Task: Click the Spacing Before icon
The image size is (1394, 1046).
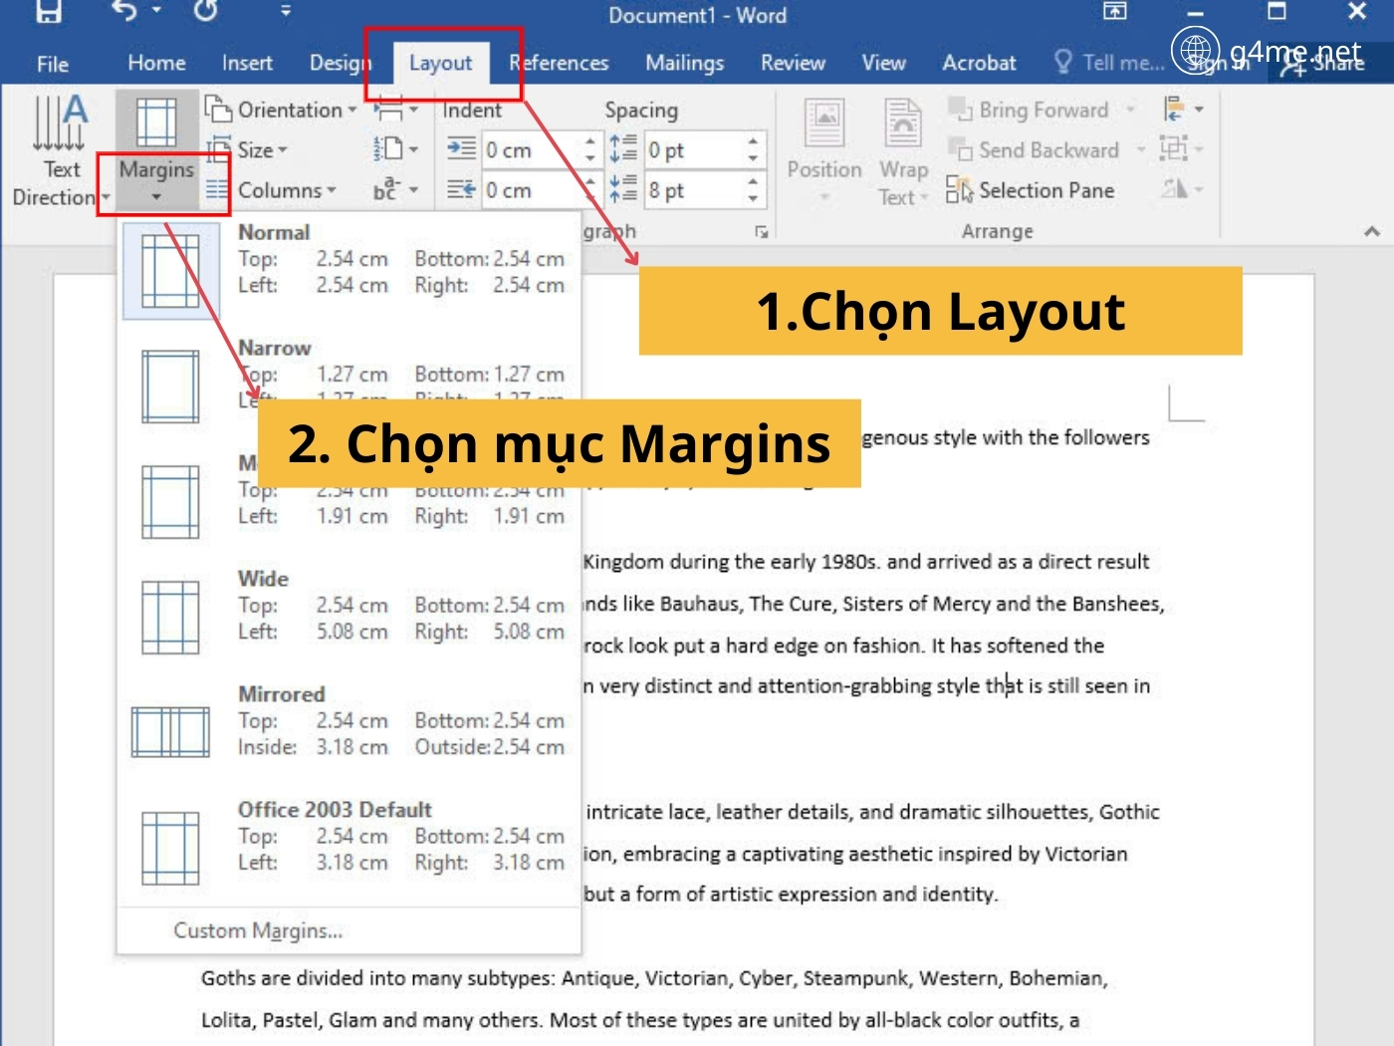Action: click(623, 148)
